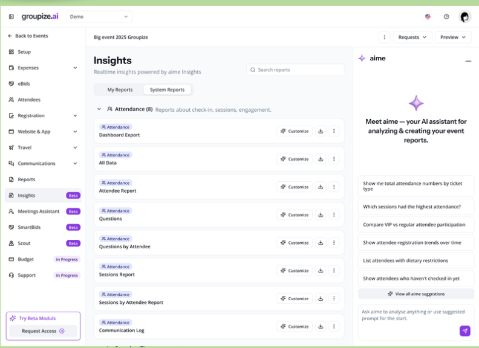Send the prompt to aime
This screenshot has height=348, width=479.
tap(464, 330)
